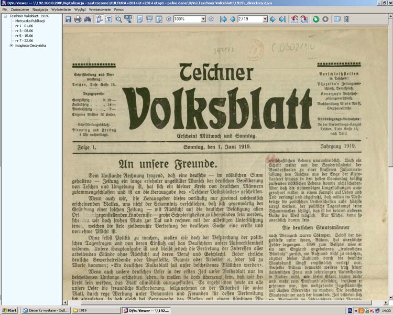The image size is (393, 315).
Task: Toggle the side panel icon
Action: point(337,19)
